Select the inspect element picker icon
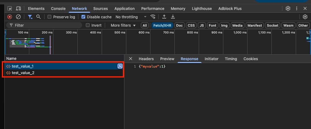 [x=10, y=8]
